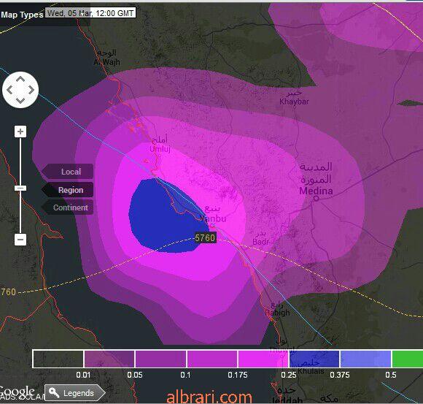Click the Al Wajh city label

point(106,62)
